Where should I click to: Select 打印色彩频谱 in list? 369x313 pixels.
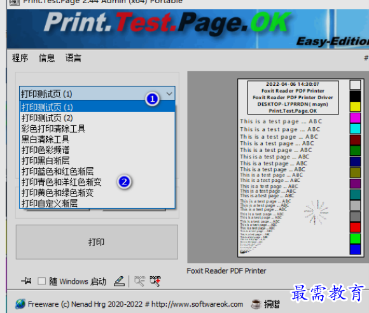coord(97,150)
